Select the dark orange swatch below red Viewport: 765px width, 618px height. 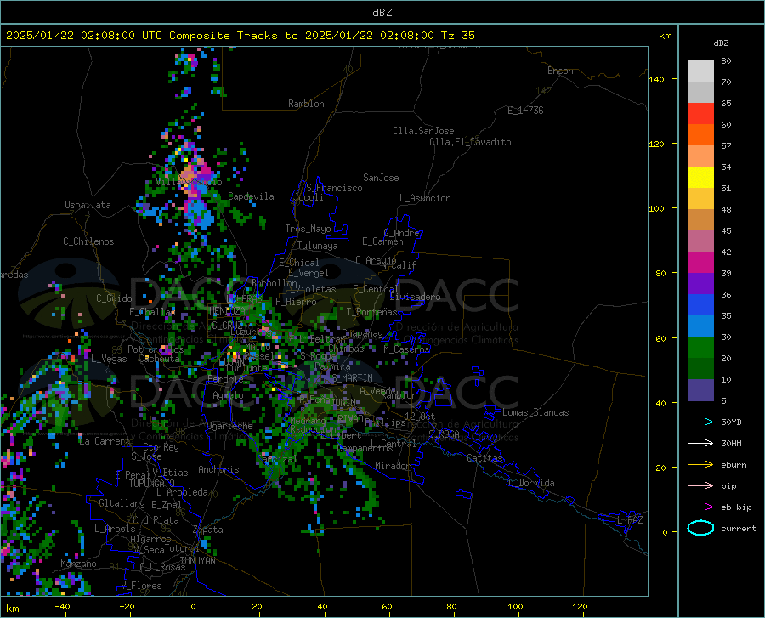(700, 135)
